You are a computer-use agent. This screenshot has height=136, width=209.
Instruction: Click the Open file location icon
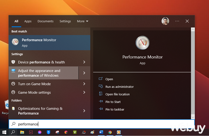(x=101, y=94)
